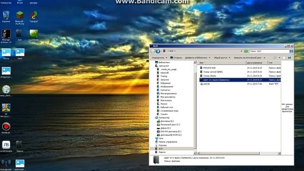Open the address bar history dropdown
Viewport: 304px width, 171px height.
[x=241, y=51]
